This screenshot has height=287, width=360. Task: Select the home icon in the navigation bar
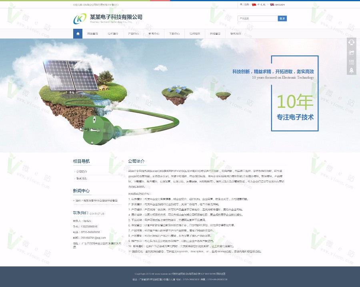[x=77, y=34]
